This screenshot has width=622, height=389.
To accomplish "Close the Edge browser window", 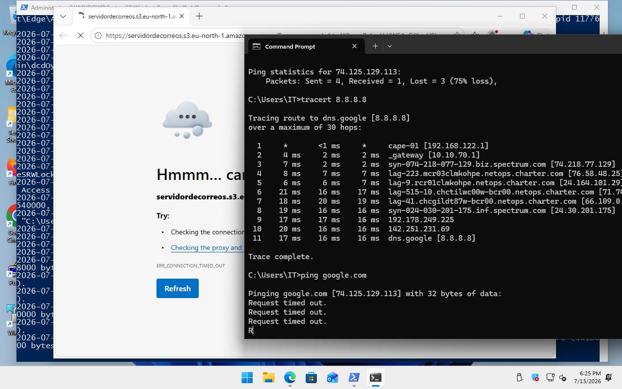I will (x=545, y=16).
